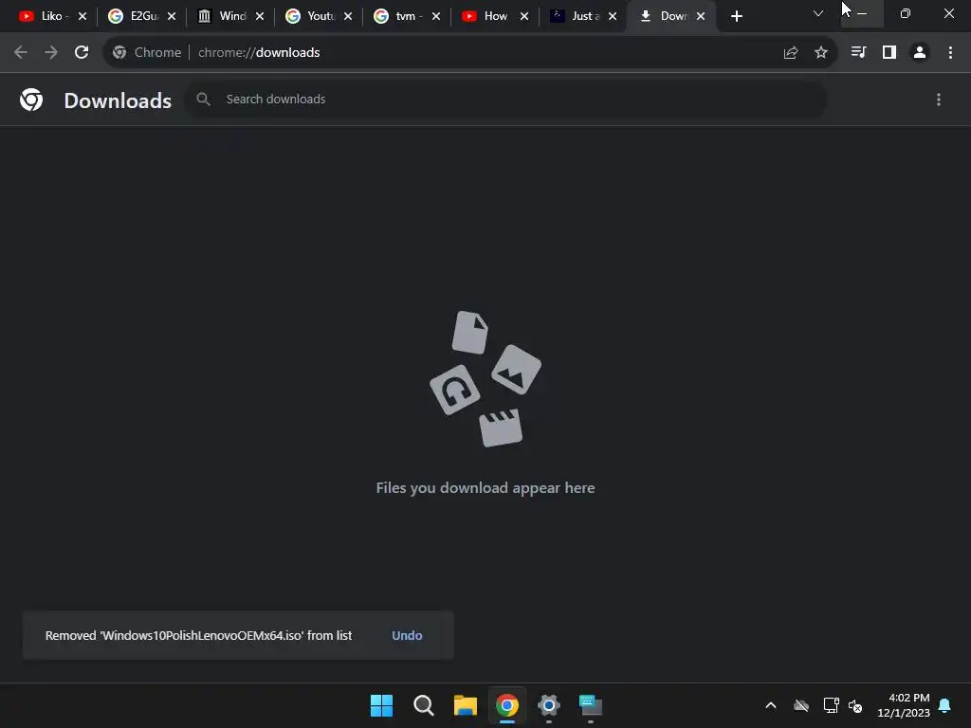The height and width of the screenshot is (728, 971).
Task: Click the Chrome taskbar icon
Action: click(x=507, y=705)
